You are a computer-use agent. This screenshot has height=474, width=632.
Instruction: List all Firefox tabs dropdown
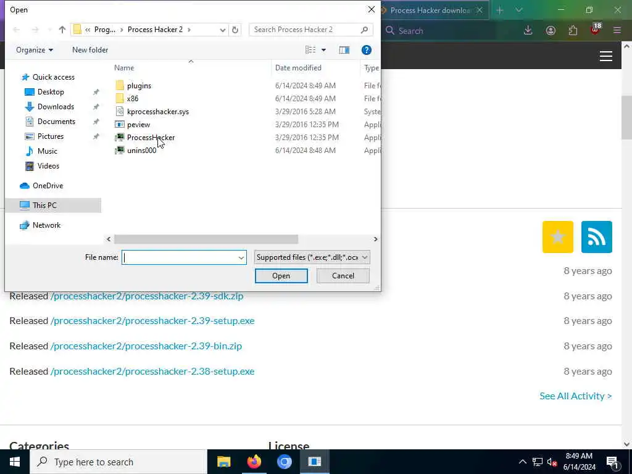518,10
